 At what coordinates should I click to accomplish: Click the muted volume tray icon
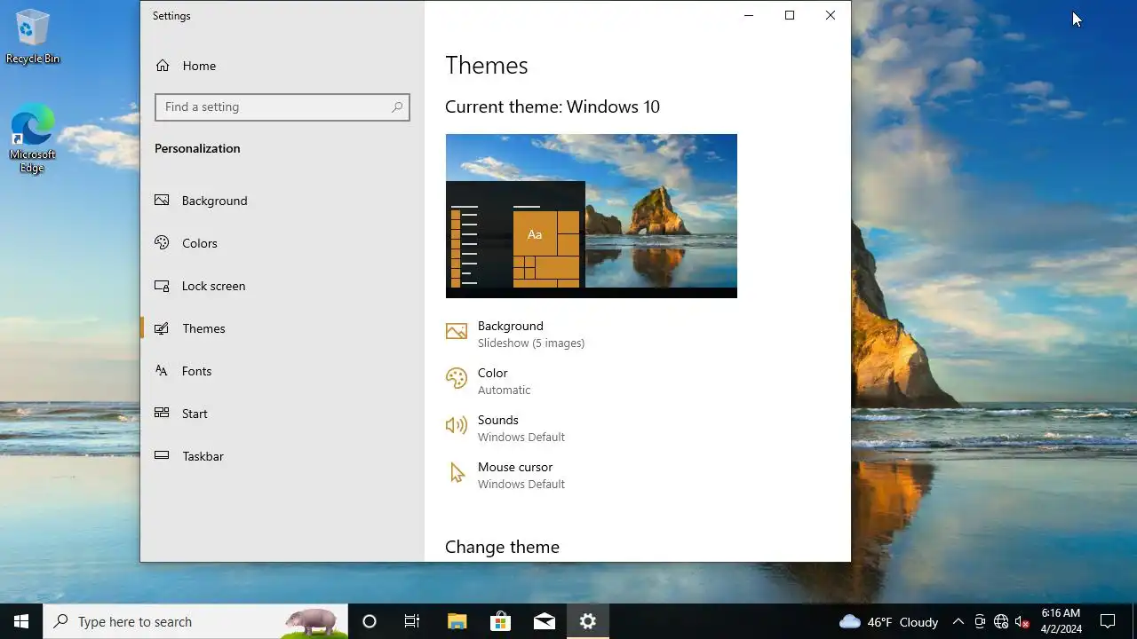pyautogui.click(x=1022, y=621)
